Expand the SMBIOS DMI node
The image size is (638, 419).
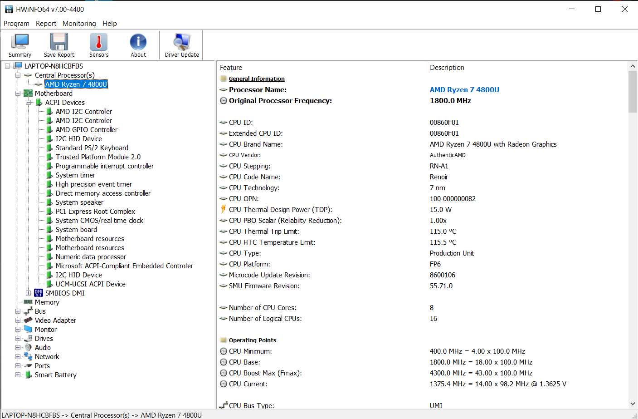tap(28, 293)
